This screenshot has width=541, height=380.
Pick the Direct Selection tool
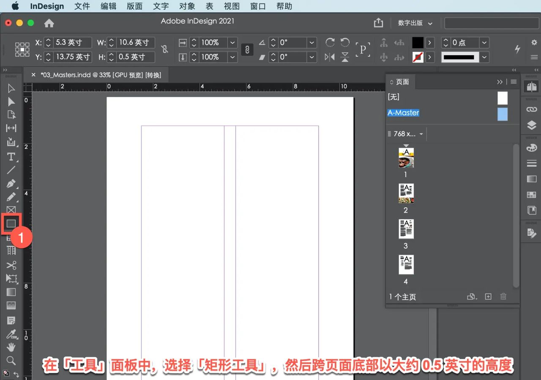(11, 101)
